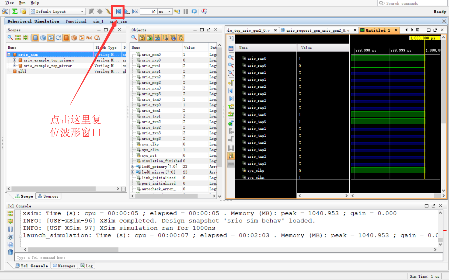The width and height of the screenshot is (449, 280).
Task: Click the Objects panel search icon
Action: point(134,38)
